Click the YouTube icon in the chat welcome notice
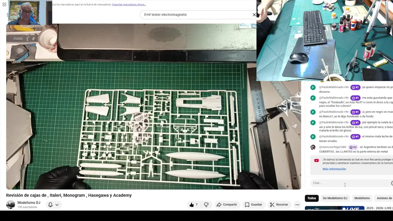The height and width of the screenshot is (221, 393). [316, 161]
